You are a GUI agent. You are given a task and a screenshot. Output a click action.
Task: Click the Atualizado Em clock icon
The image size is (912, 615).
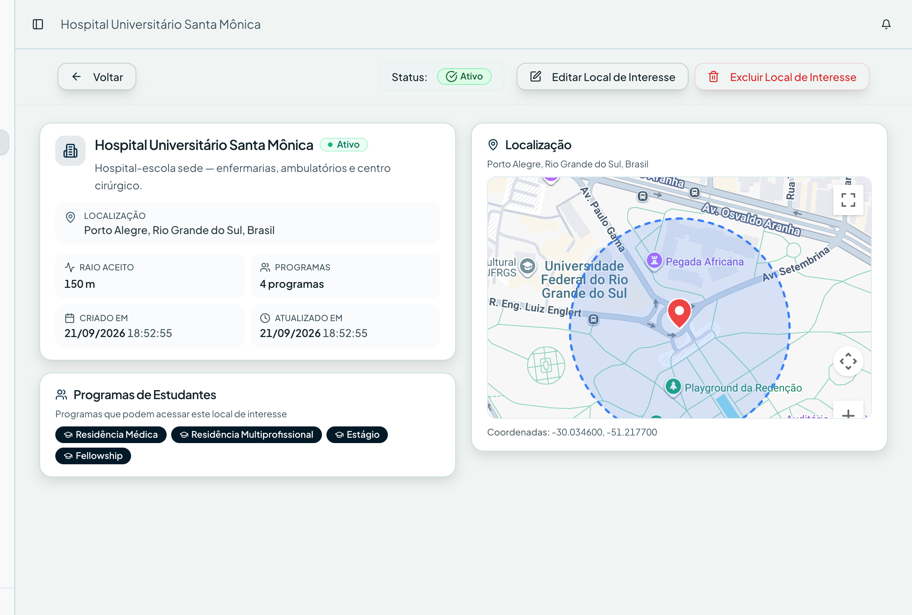(265, 318)
